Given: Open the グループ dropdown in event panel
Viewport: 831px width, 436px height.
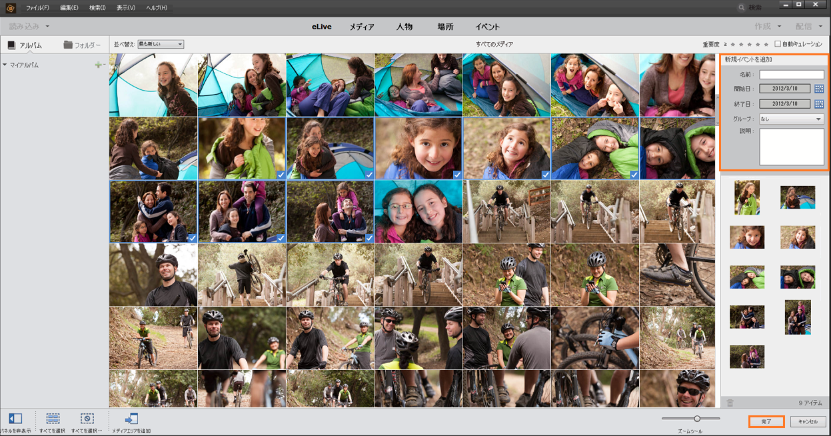Looking at the screenshot, I should pyautogui.click(x=792, y=119).
